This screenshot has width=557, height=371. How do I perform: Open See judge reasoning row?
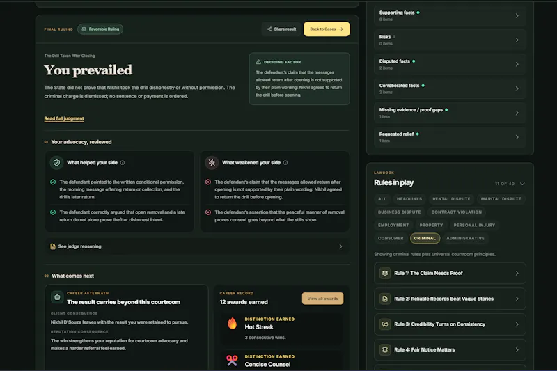coord(197,246)
